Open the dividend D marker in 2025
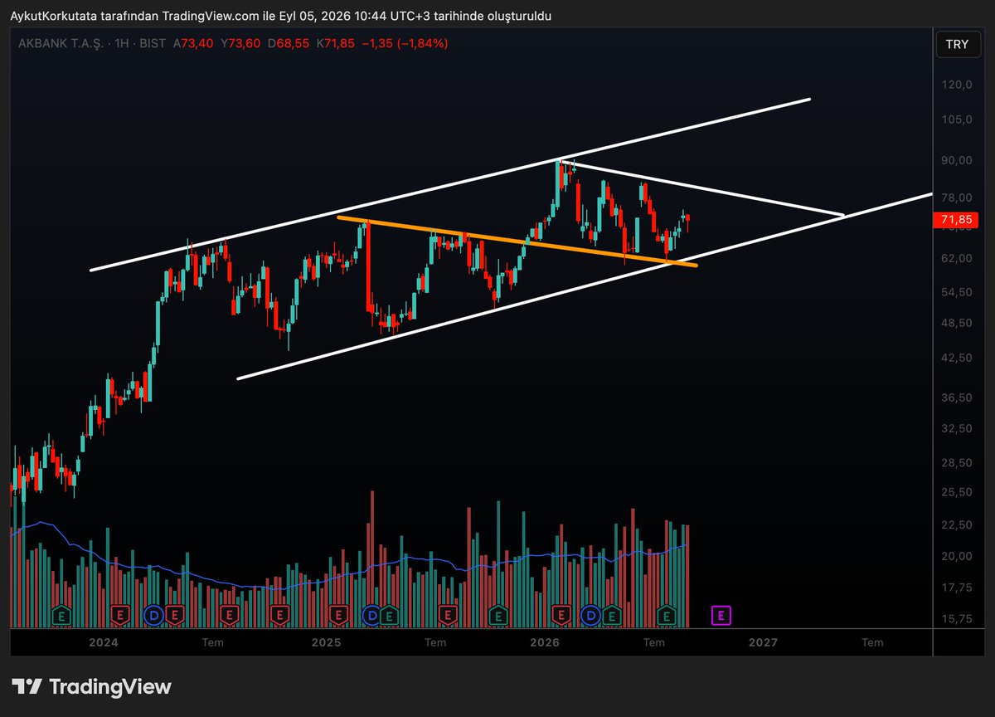Viewport: 995px width, 717px height. pyautogui.click(x=371, y=615)
